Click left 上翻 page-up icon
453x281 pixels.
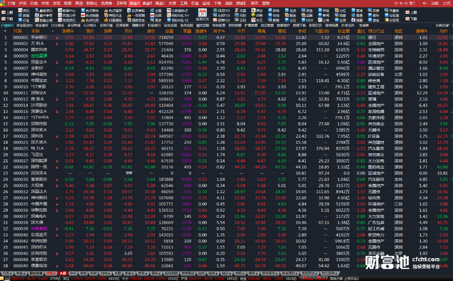7,13
